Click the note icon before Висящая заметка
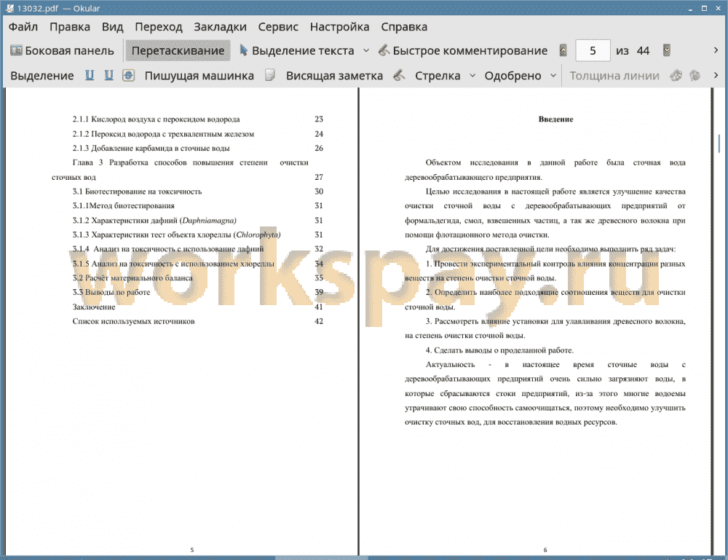The width and height of the screenshot is (728, 560). click(x=270, y=75)
